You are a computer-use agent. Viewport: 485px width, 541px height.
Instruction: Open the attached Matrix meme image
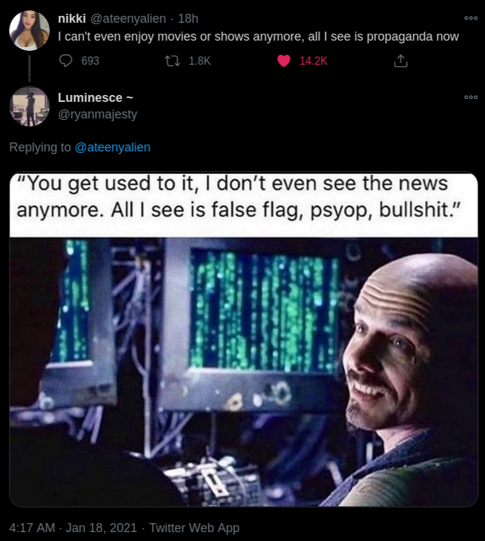tap(244, 339)
